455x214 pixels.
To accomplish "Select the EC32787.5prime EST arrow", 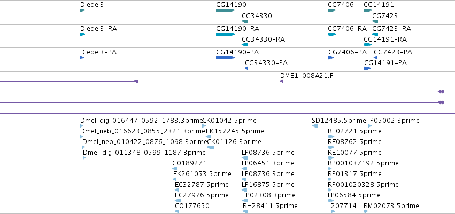I will tap(176, 190).
